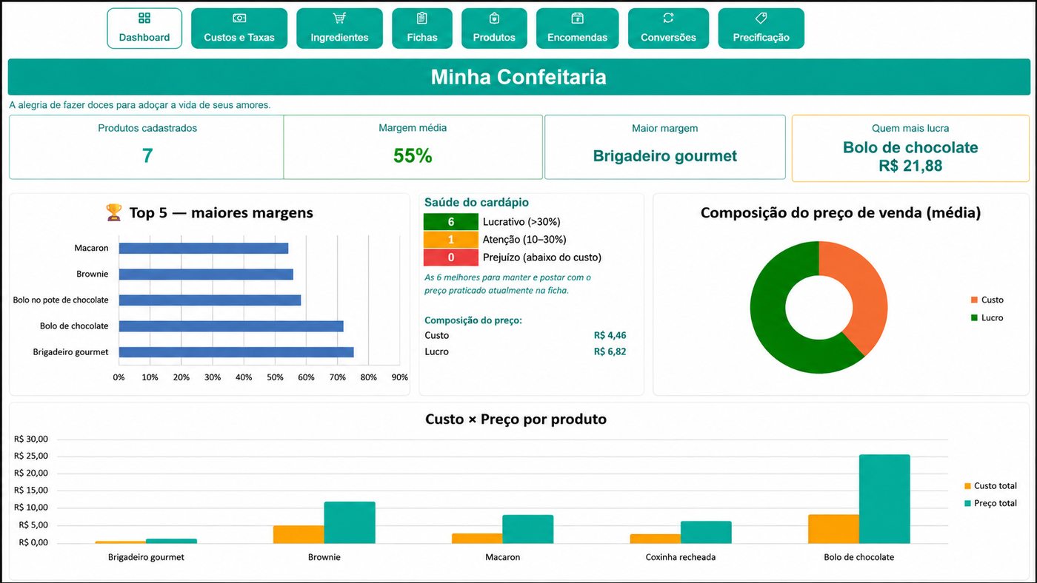Click the green Lucrativo count cell showing 6

click(x=451, y=222)
